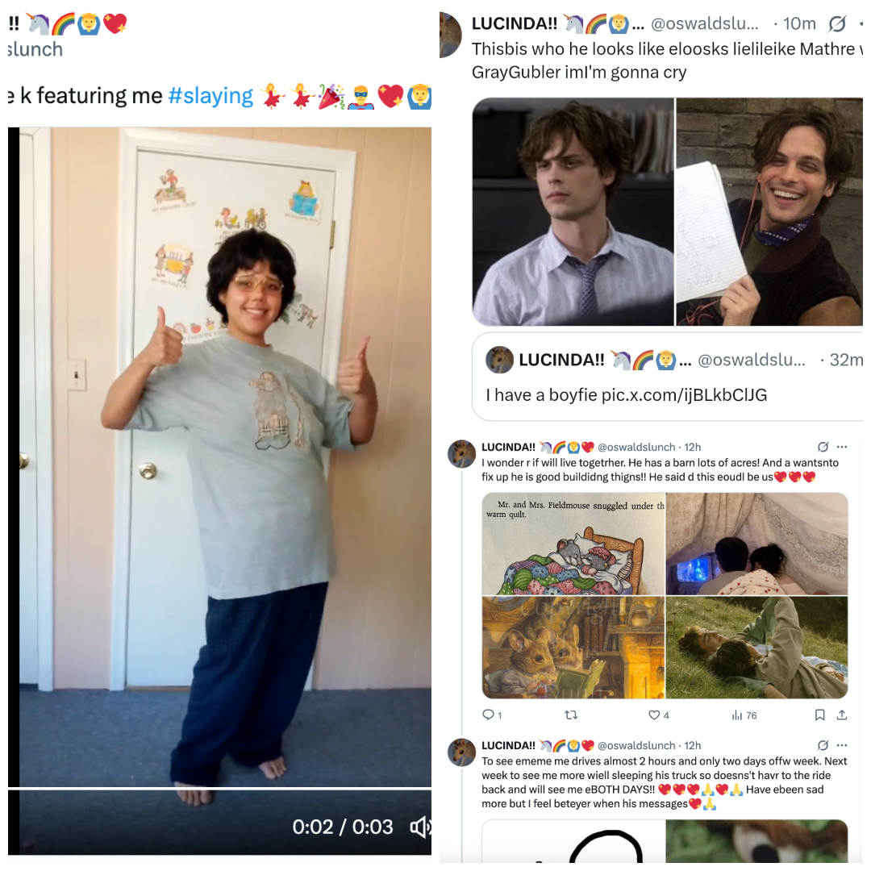Open more options on the truck tweet
This screenshot has height=871, width=871.
coord(842,745)
